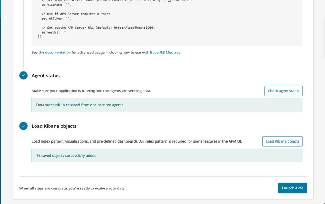This screenshot has width=325, height=204.
Task: Launch APM to explore your data
Action: (292, 188)
